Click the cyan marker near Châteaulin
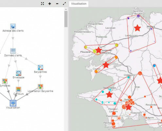The image size is (162, 131). tap(129, 77)
